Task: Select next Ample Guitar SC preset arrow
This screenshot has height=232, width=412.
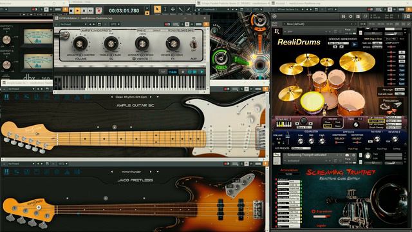Action: pos(151,97)
